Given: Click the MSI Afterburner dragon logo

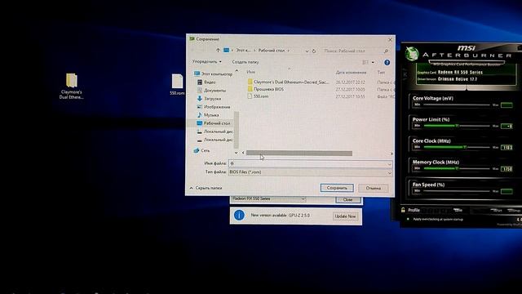Looking at the screenshot, I should (x=412, y=53).
